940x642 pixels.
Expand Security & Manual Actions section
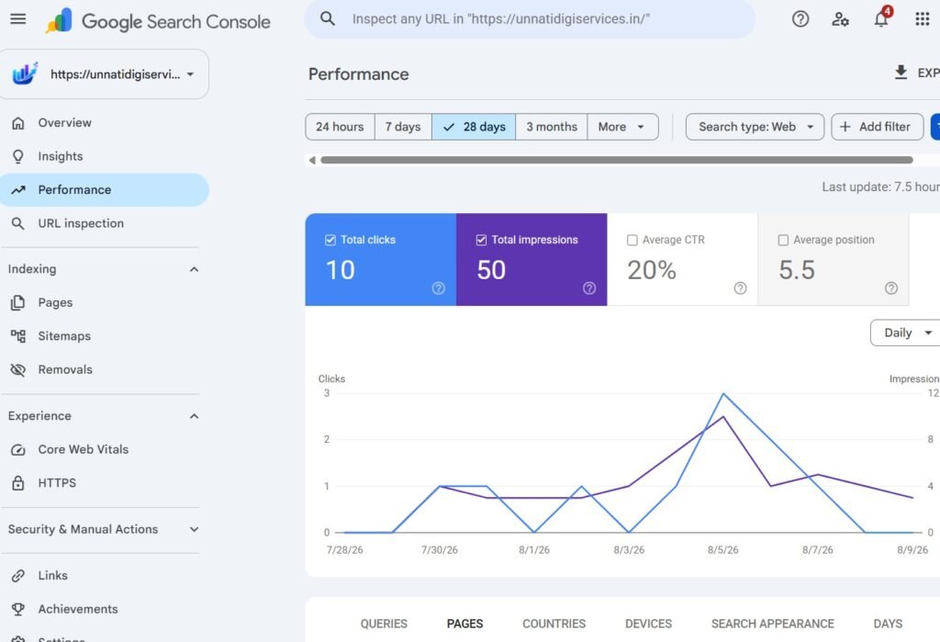tap(194, 530)
